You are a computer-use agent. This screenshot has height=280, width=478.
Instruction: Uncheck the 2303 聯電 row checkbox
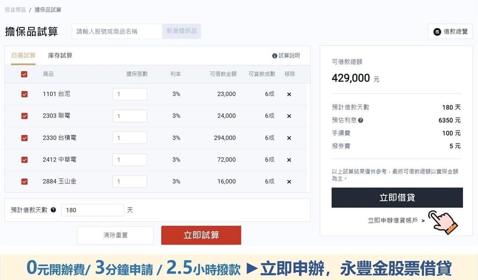point(24,116)
